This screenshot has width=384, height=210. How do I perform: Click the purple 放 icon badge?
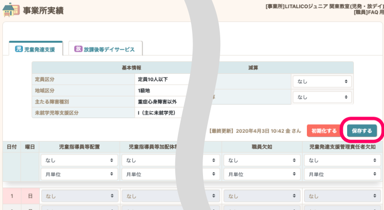tap(78, 49)
